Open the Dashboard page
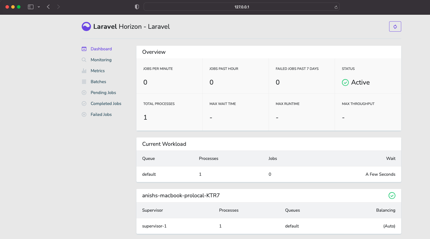Image resolution: width=430 pixels, height=239 pixels. [x=101, y=49]
